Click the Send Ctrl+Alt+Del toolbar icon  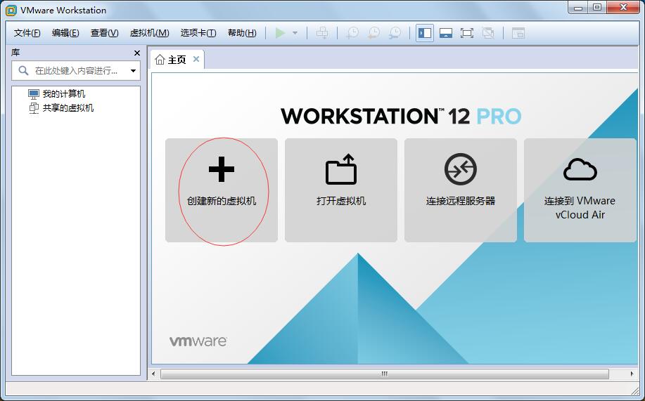(322, 33)
